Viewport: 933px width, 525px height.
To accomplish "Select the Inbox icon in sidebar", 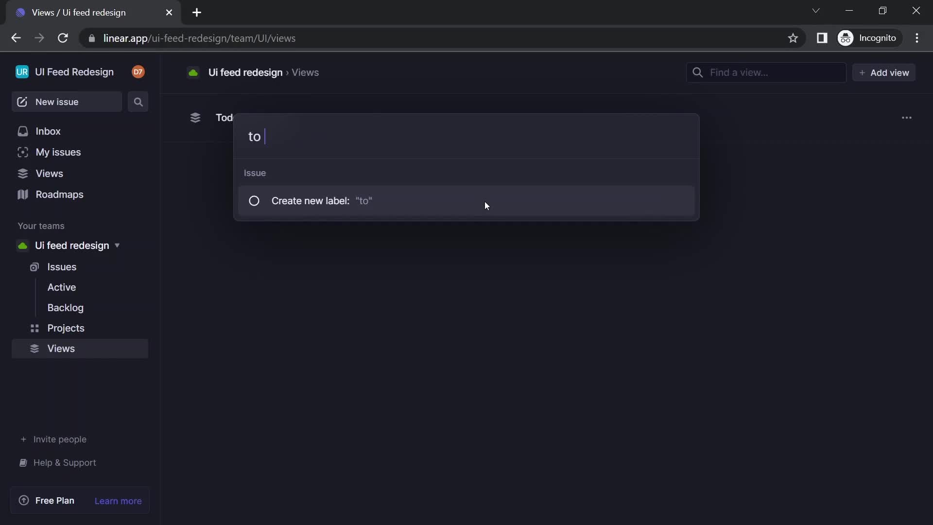I will 22,131.
